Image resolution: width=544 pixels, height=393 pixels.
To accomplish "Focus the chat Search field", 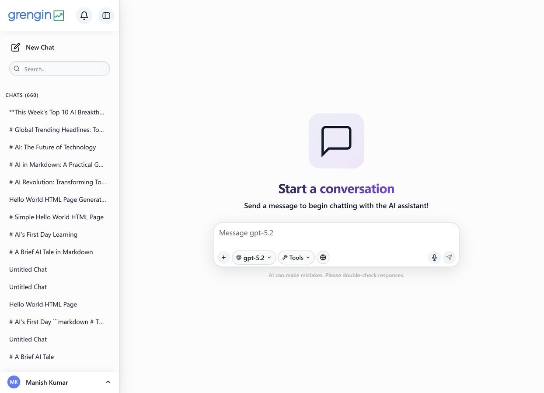I will 59,69.
